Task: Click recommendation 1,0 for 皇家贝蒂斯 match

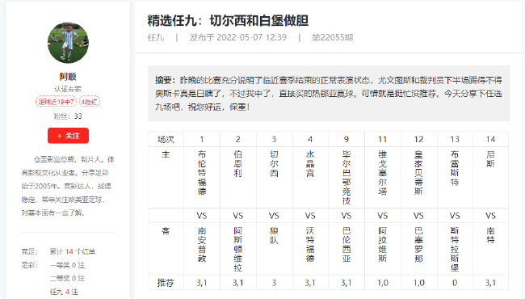Action: (418, 283)
